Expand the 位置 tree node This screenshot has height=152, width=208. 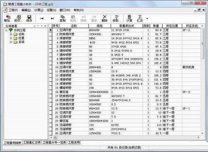(11, 38)
